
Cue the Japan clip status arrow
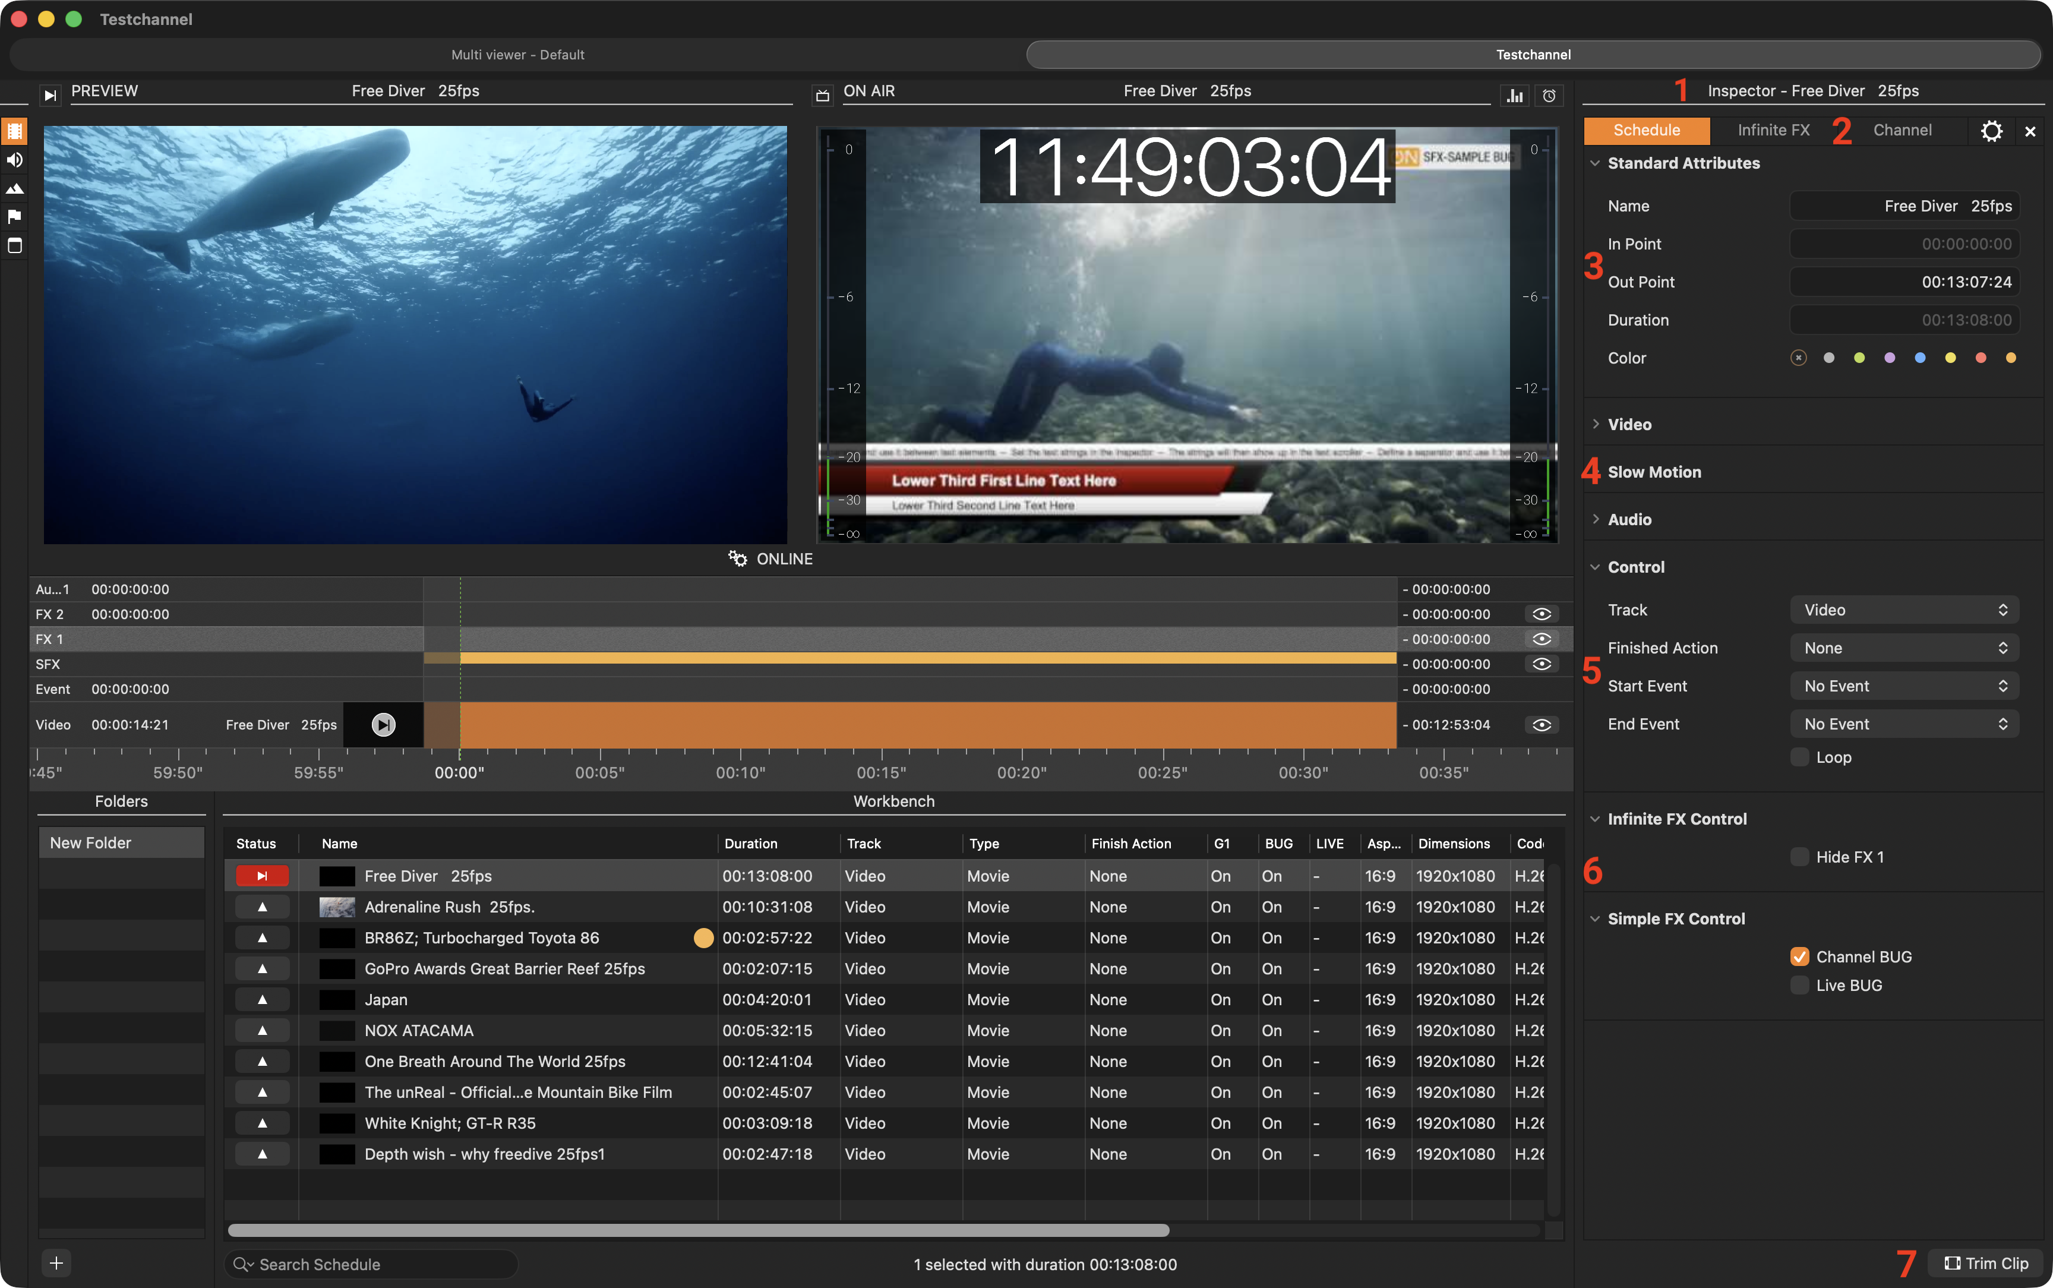pyautogui.click(x=262, y=999)
